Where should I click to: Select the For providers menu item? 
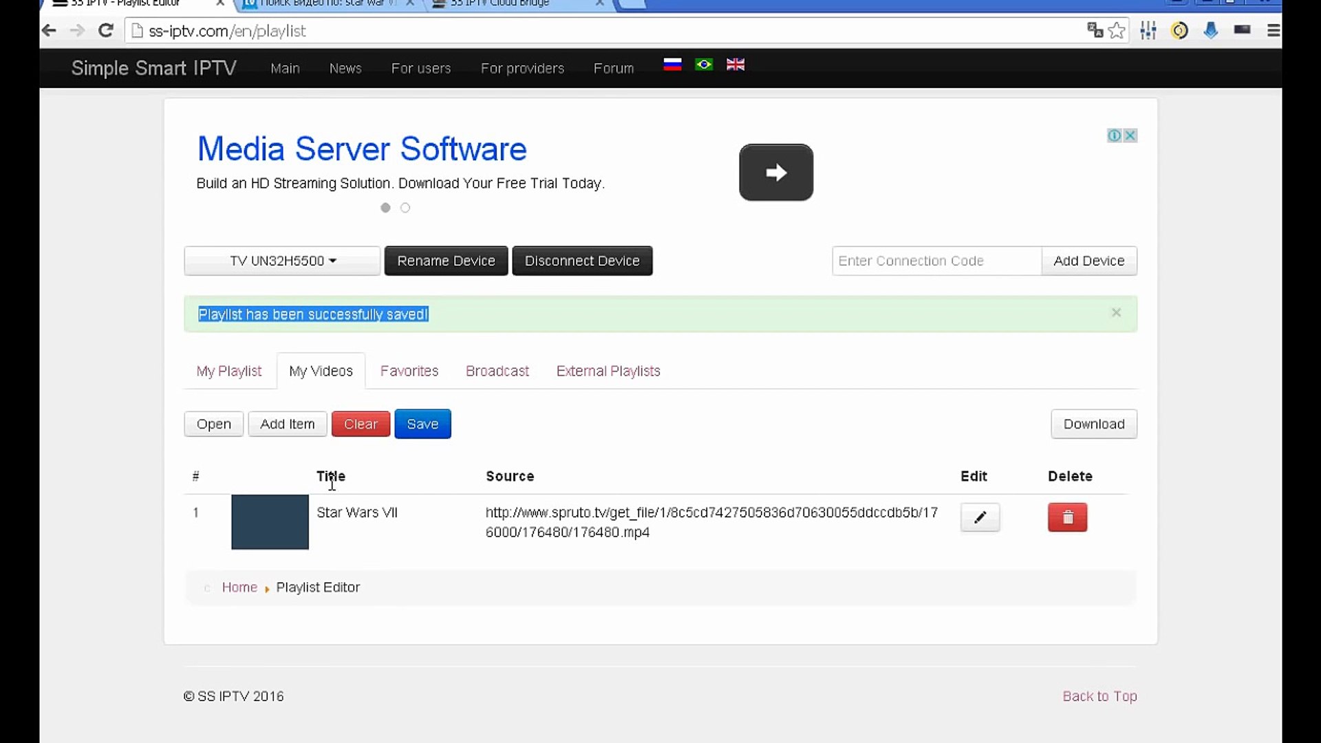(522, 68)
